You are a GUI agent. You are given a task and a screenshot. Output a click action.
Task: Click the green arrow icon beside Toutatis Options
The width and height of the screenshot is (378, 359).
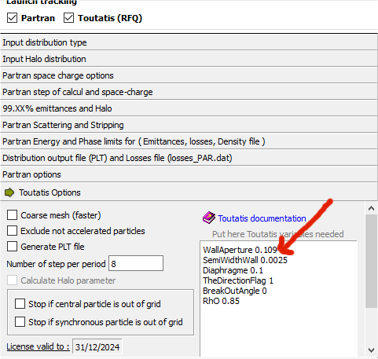[9, 192]
